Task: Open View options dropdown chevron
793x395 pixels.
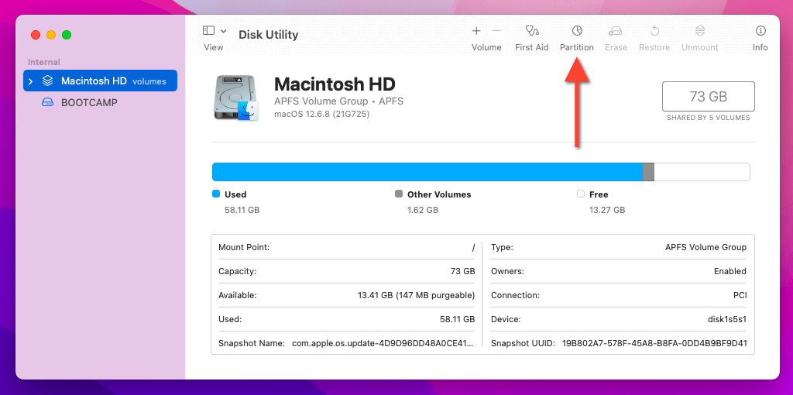Action: click(x=224, y=31)
